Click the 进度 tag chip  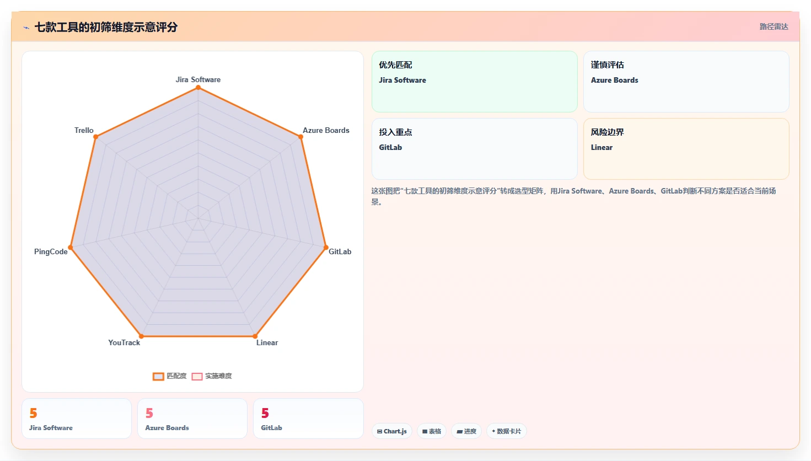click(x=466, y=431)
